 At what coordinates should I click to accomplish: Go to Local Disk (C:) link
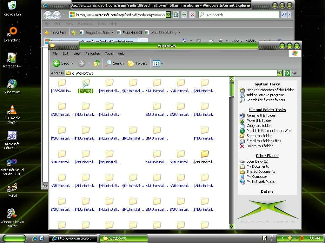coord(257,161)
